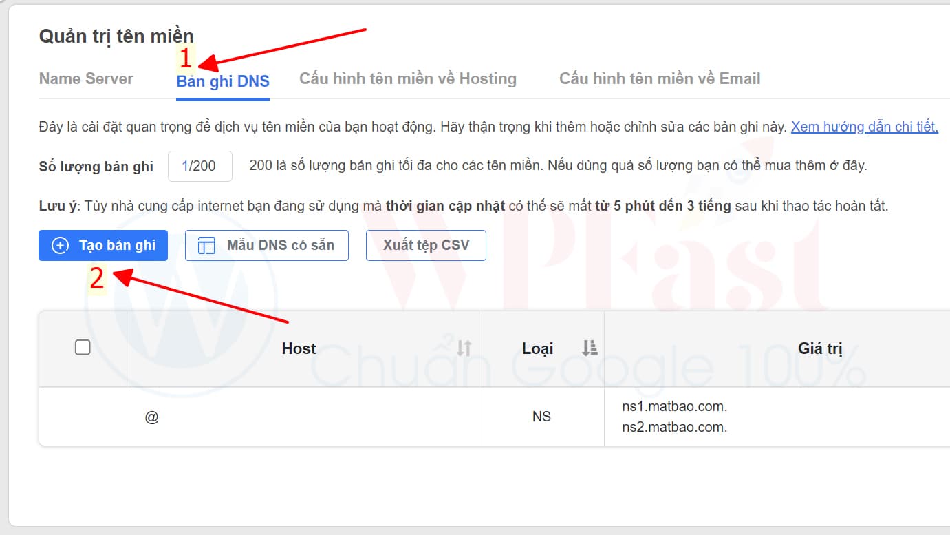Viewport: 950px width, 535px height.
Task: Switch to the Bản ghi DNS tab
Action: [223, 81]
